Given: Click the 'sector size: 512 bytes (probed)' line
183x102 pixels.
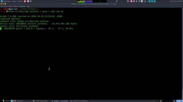Looking at the screenshot, I should (x=19, y=26).
